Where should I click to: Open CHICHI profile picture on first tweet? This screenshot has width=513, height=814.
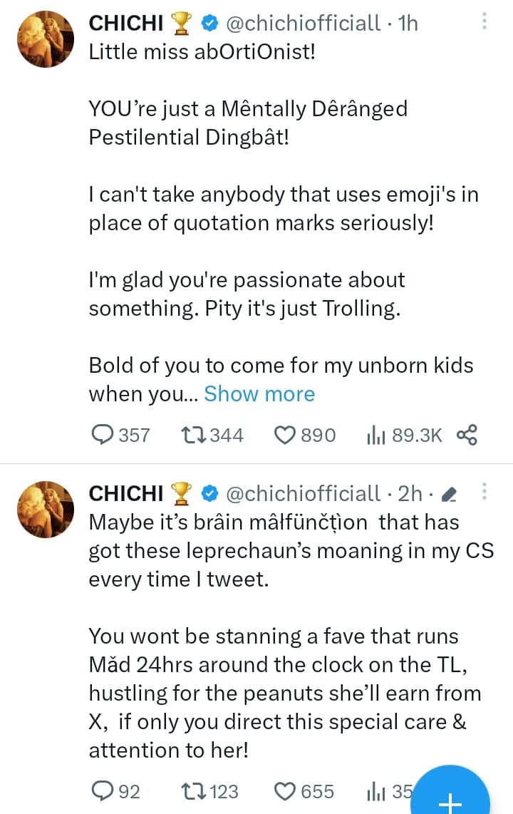click(46, 39)
